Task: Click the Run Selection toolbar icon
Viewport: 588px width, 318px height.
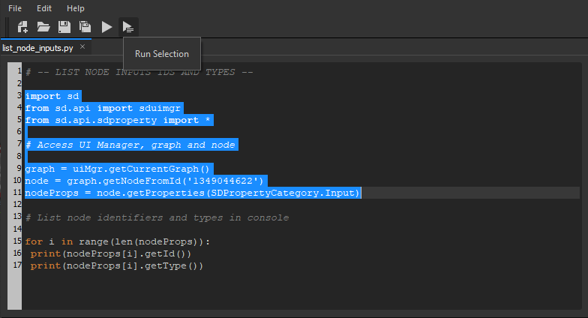Action: [x=128, y=27]
